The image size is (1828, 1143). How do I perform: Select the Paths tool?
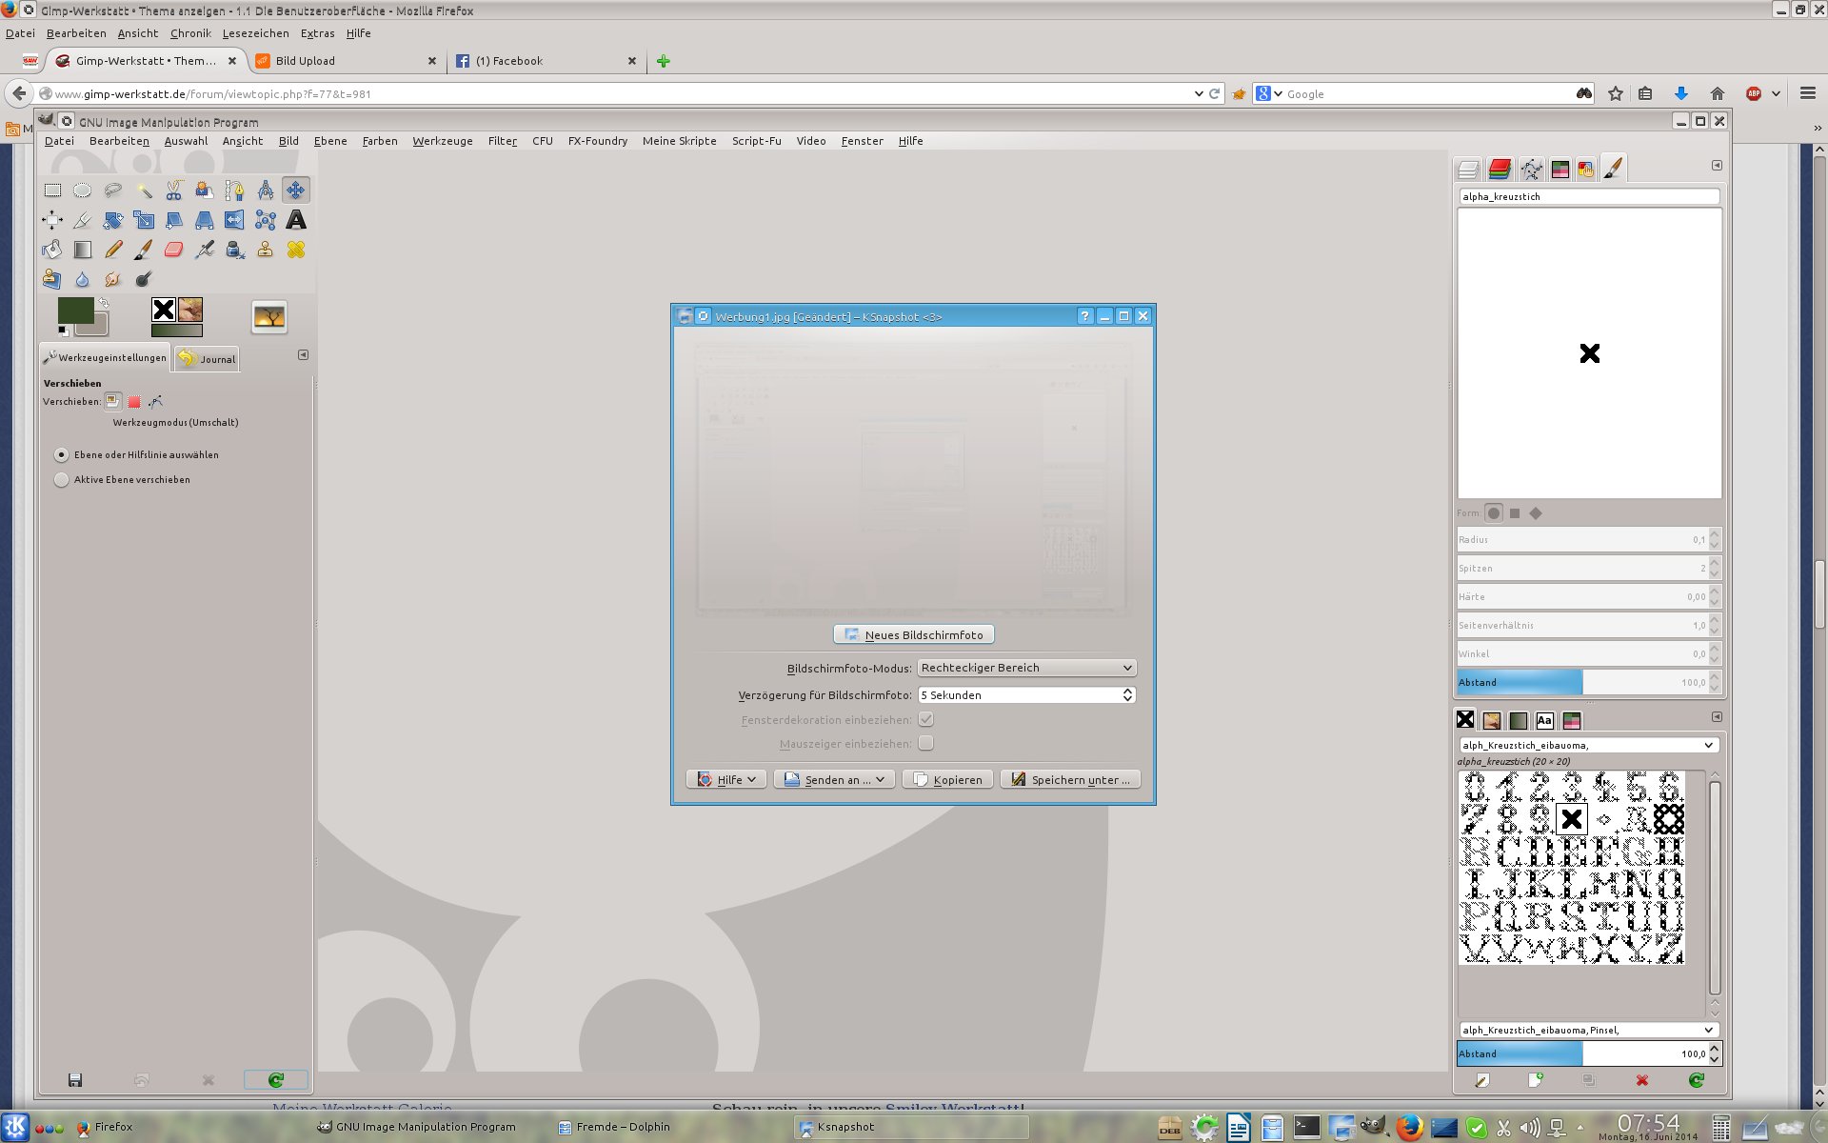pos(235,190)
